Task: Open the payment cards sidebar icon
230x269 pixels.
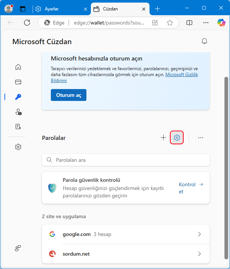Action: 18,82
